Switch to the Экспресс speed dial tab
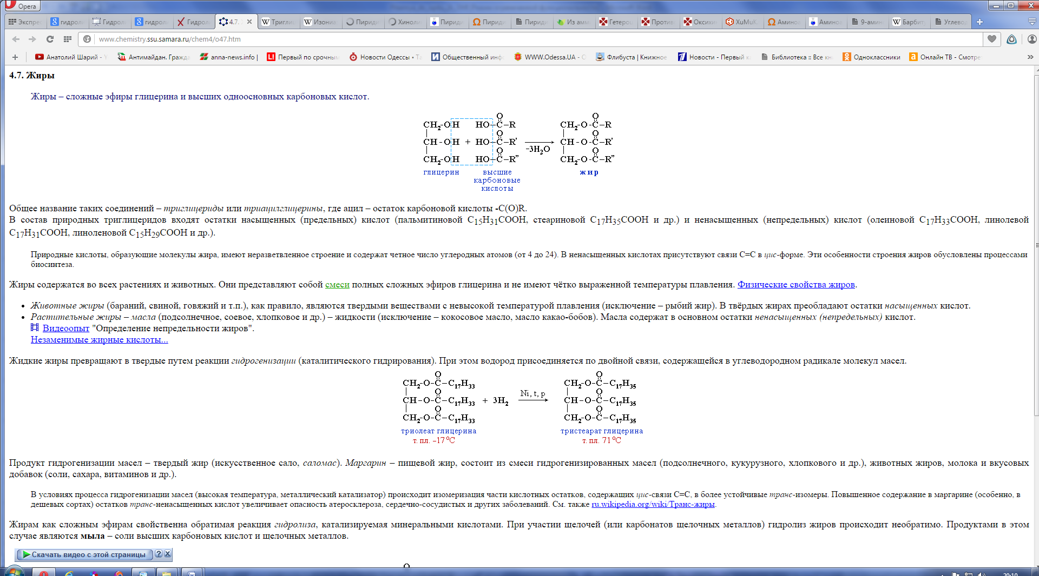 pos(25,22)
